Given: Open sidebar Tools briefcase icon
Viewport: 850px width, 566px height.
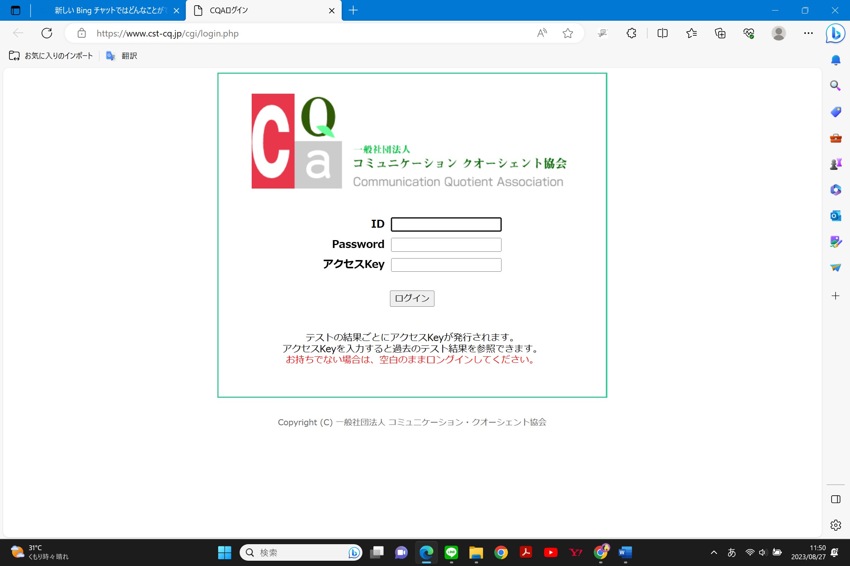Looking at the screenshot, I should 836,138.
